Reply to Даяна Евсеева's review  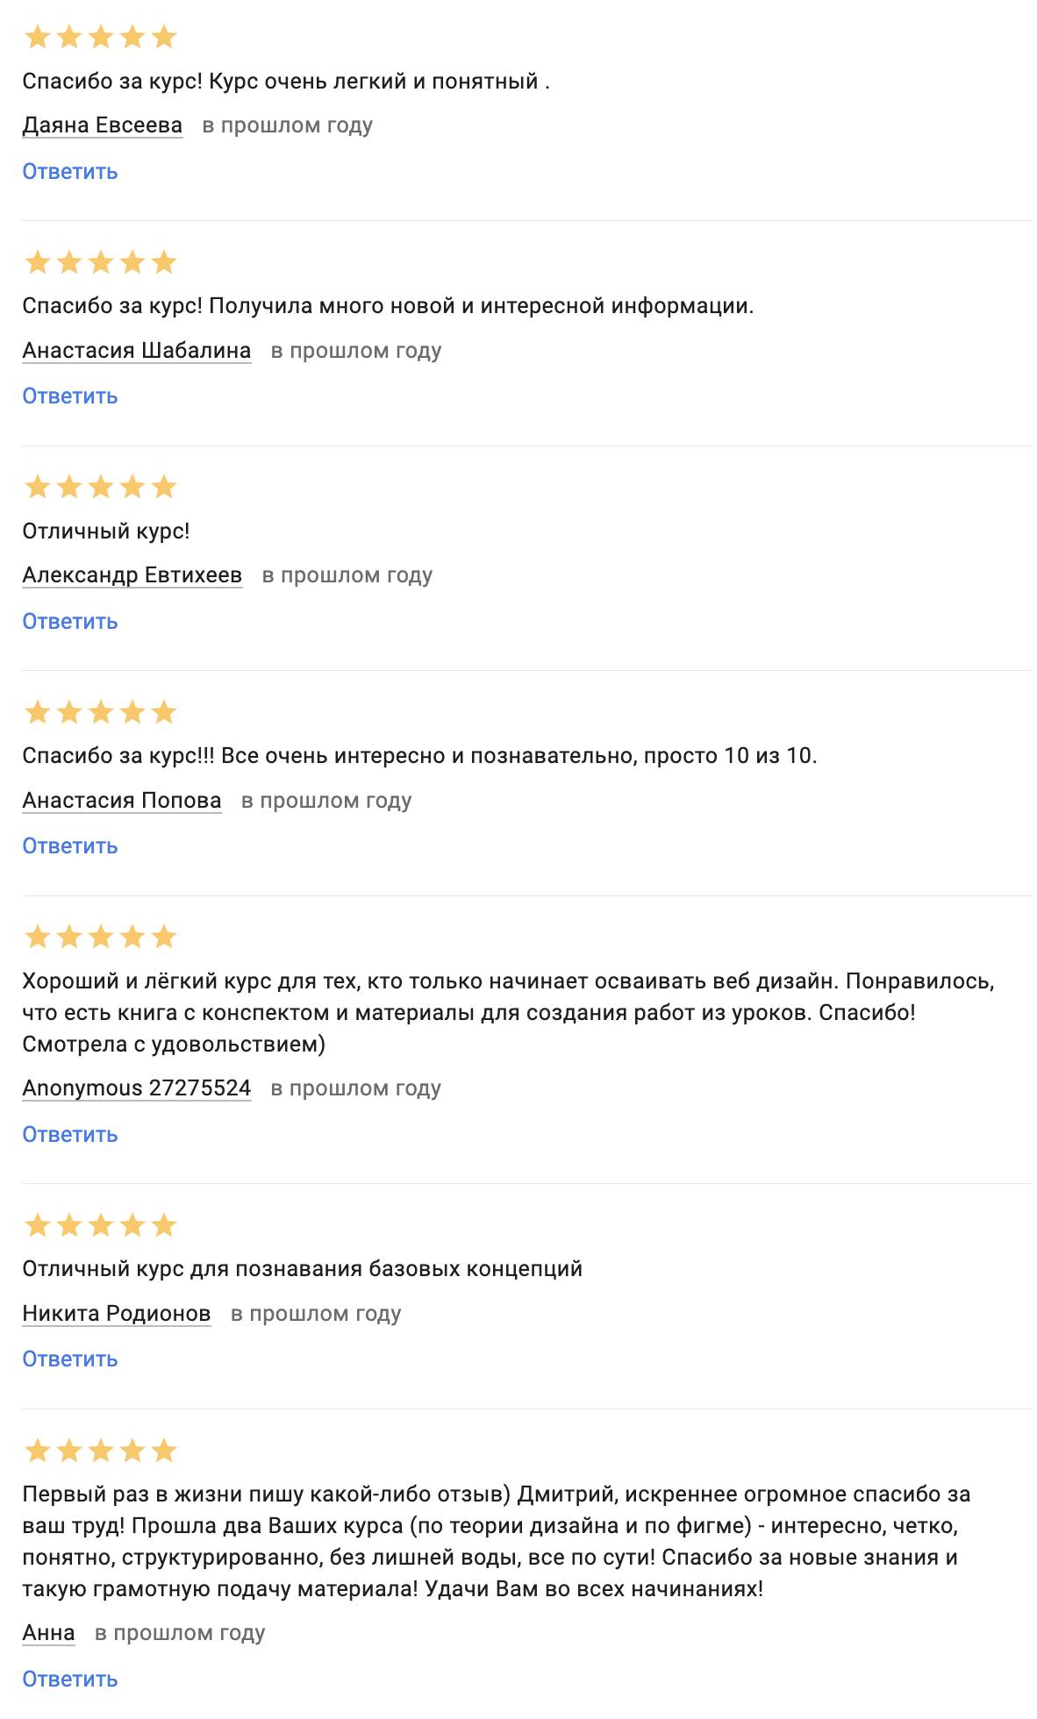click(69, 172)
